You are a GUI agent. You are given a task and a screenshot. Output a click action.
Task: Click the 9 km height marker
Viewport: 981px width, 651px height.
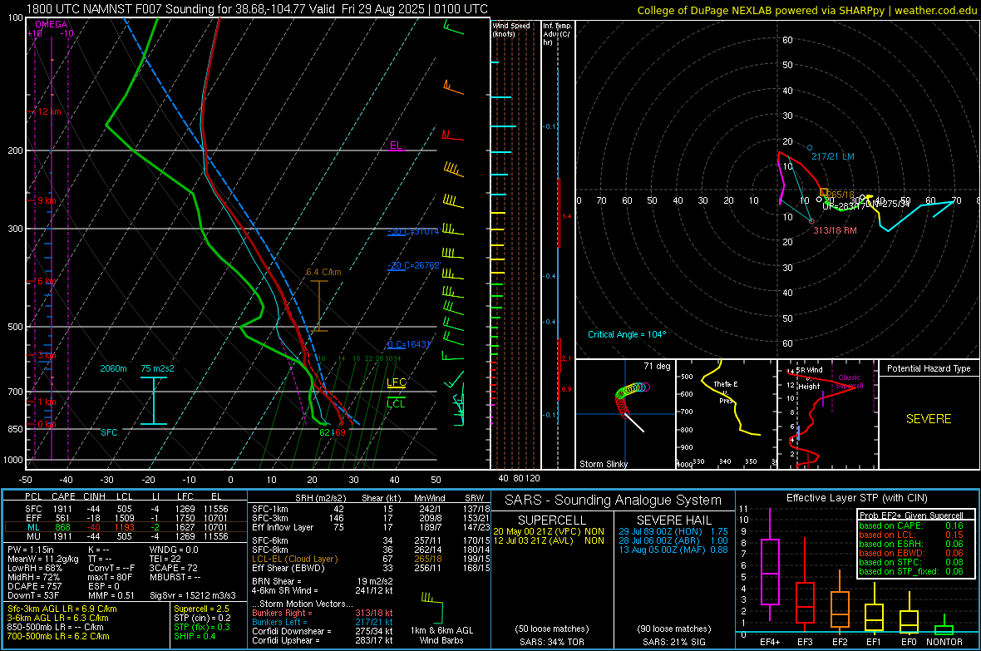click(x=47, y=201)
